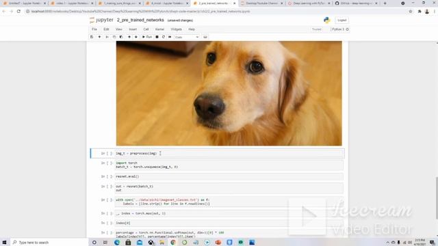Run the selected cell
438x246 pixels.
[147, 37]
